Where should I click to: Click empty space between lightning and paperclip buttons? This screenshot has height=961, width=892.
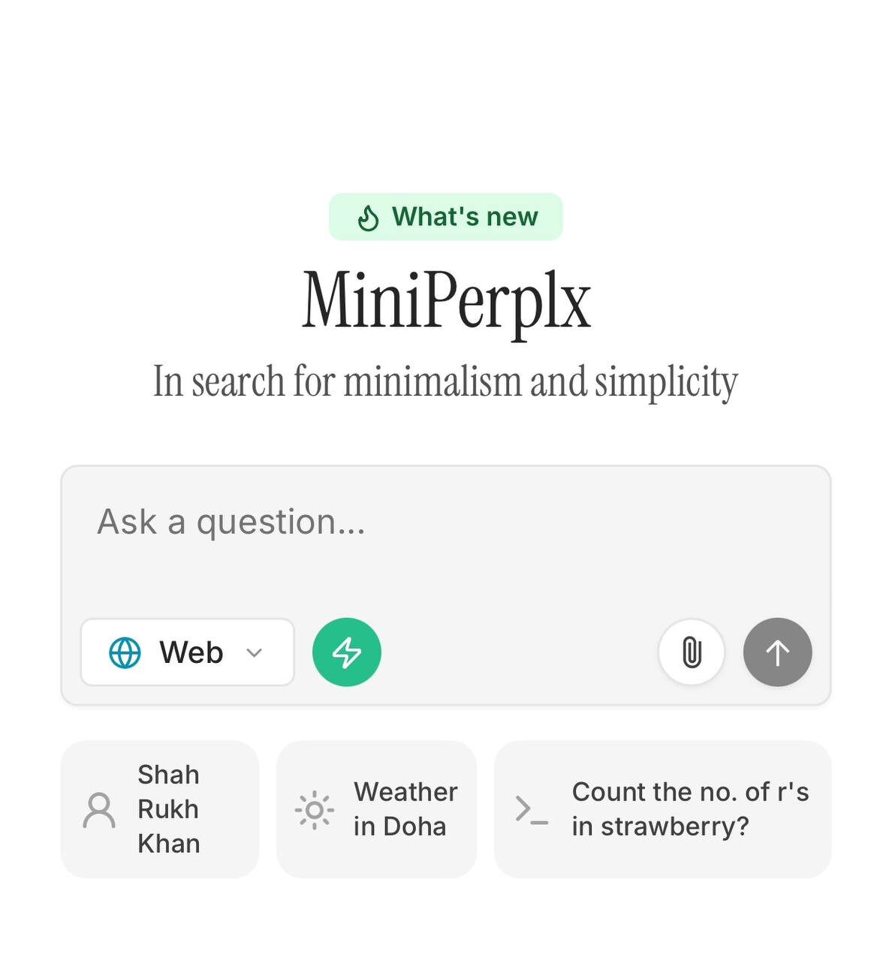520,652
